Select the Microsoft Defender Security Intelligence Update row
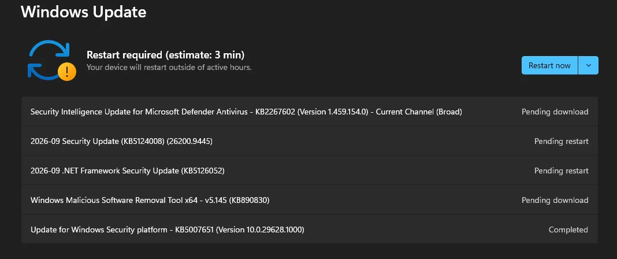The width and height of the screenshot is (617, 259). pos(310,112)
